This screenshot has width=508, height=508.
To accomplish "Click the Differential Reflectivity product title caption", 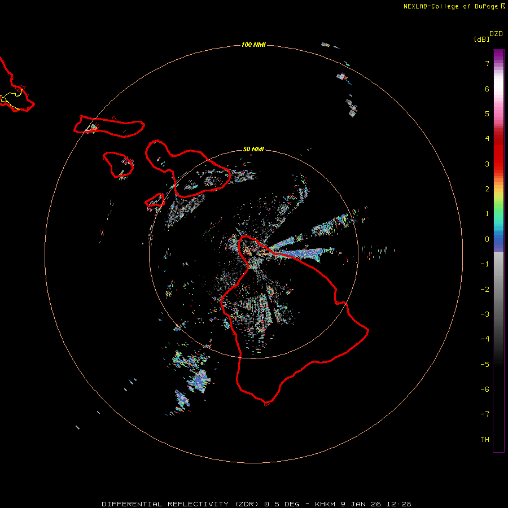I will (256, 504).
